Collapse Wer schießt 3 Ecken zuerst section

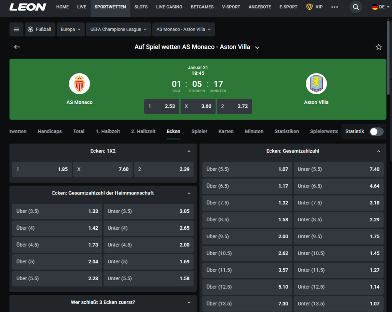(189, 302)
